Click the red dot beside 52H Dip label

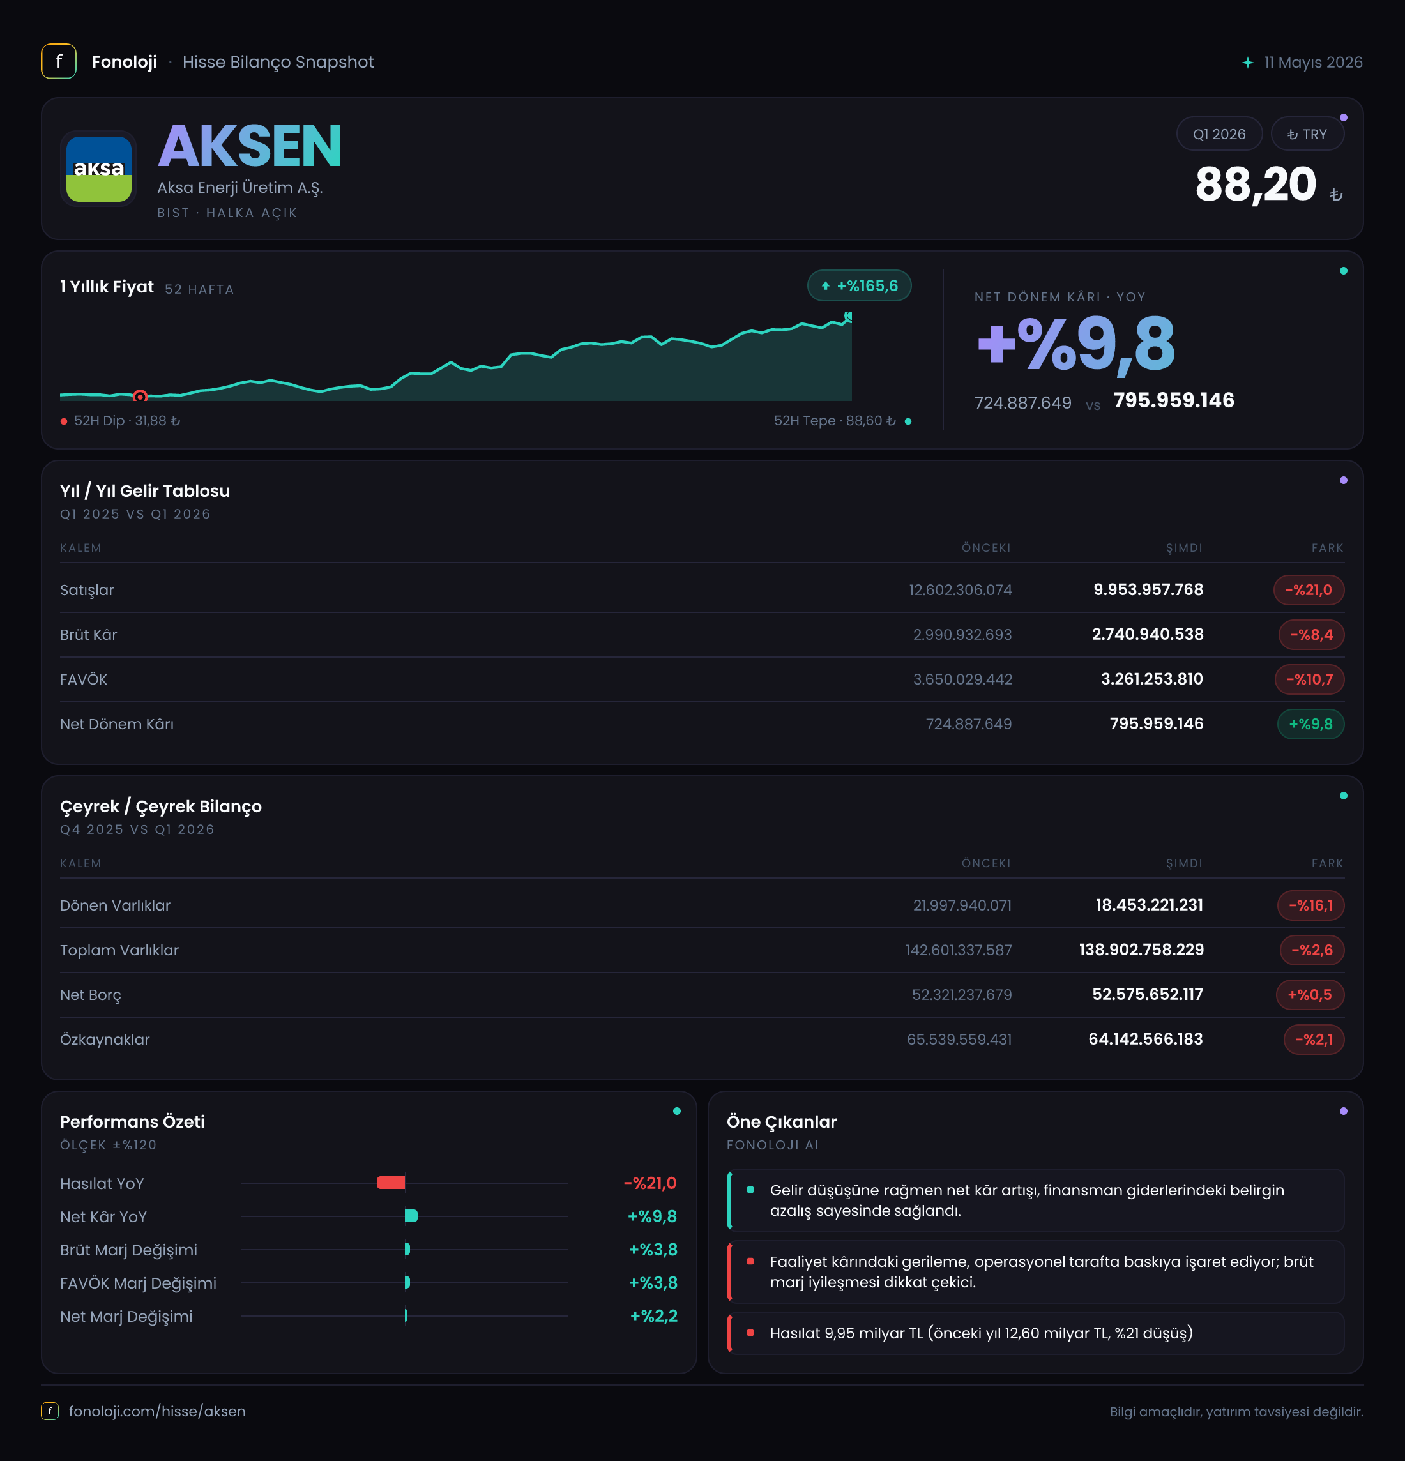pyautogui.click(x=64, y=421)
